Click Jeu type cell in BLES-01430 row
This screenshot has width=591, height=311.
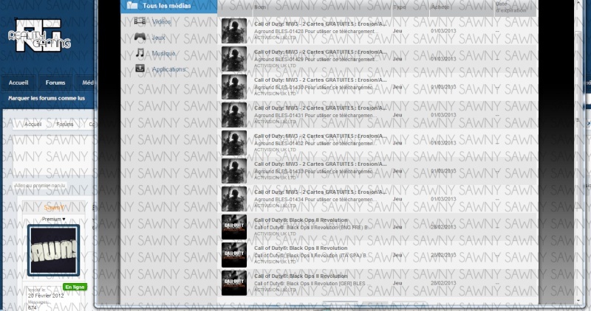(397, 87)
